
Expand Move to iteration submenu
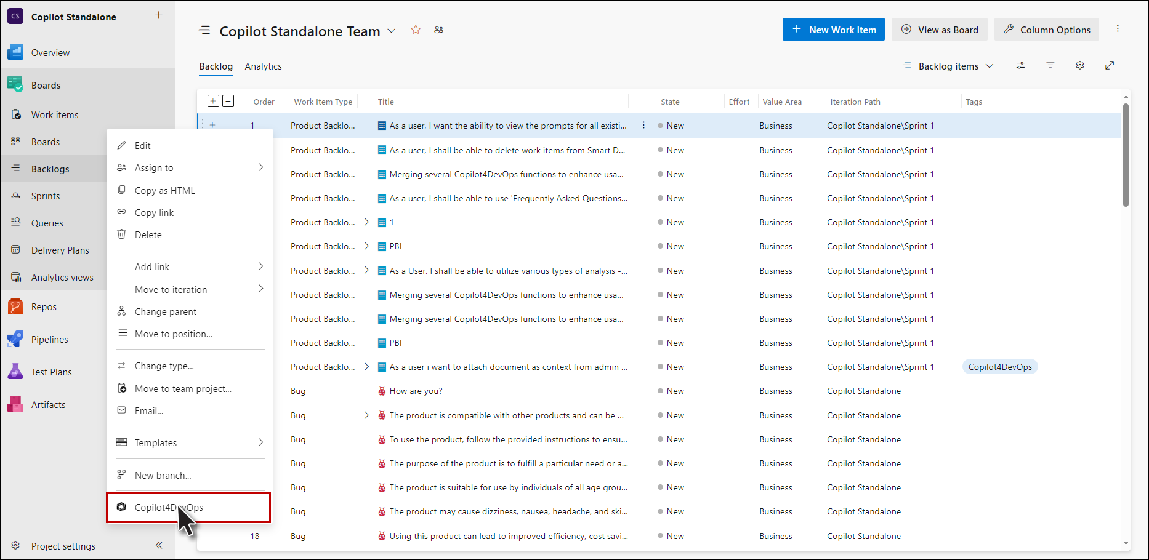tap(261, 289)
